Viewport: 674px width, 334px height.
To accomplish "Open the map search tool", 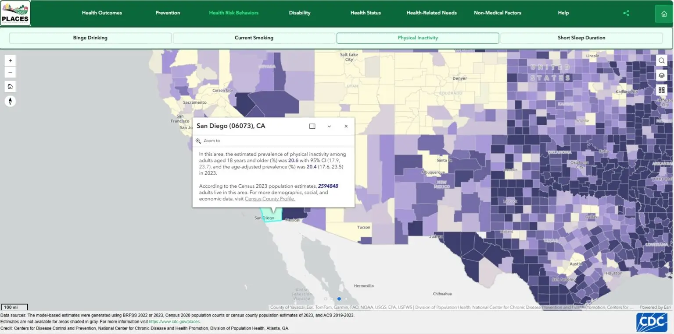I will pos(662,61).
